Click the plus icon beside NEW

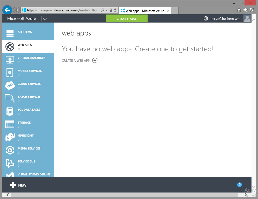(x=13, y=185)
